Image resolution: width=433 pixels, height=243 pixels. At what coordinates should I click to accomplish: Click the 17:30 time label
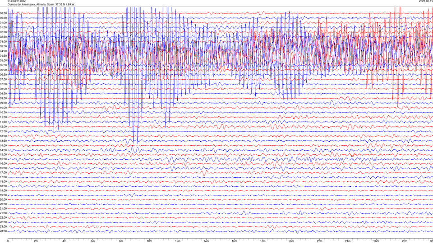point(3,177)
